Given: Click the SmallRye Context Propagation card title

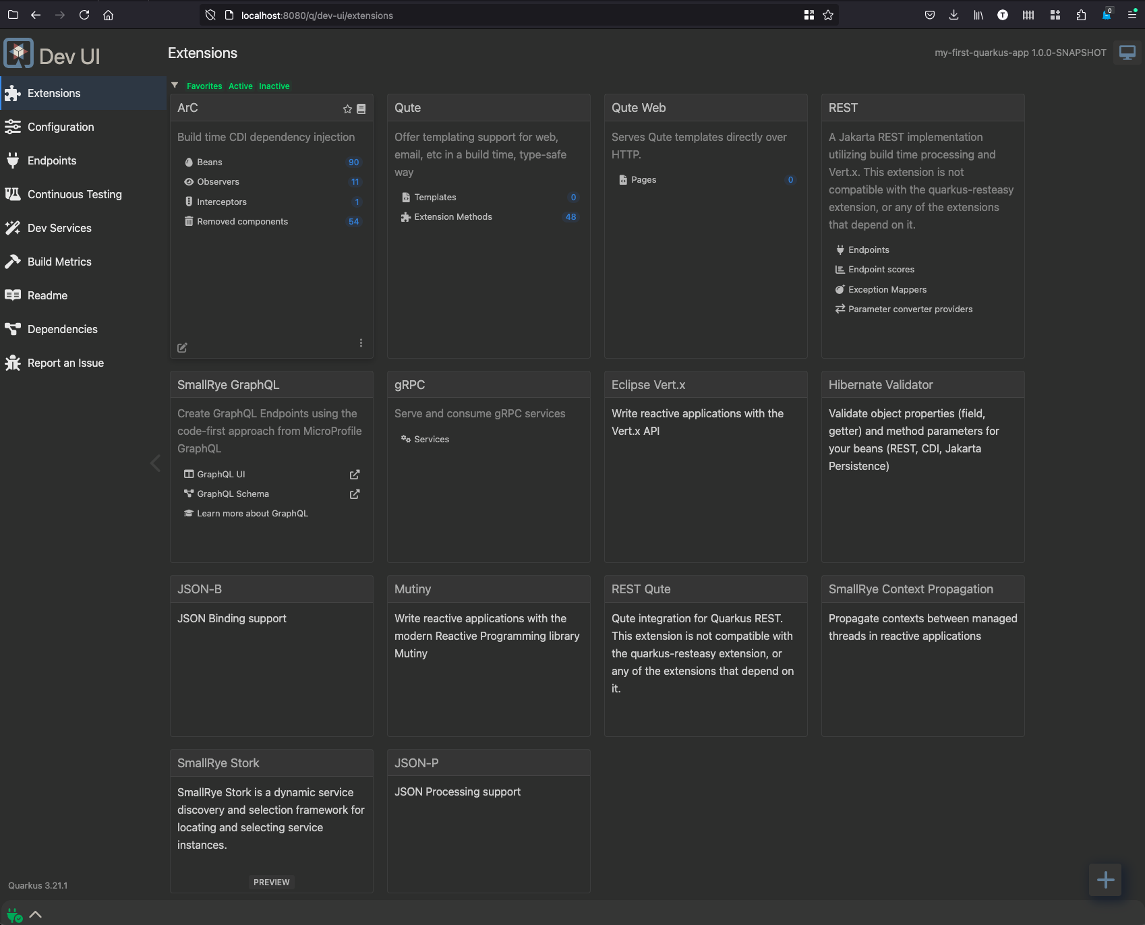Looking at the screenshot, I should pos(911,589).
